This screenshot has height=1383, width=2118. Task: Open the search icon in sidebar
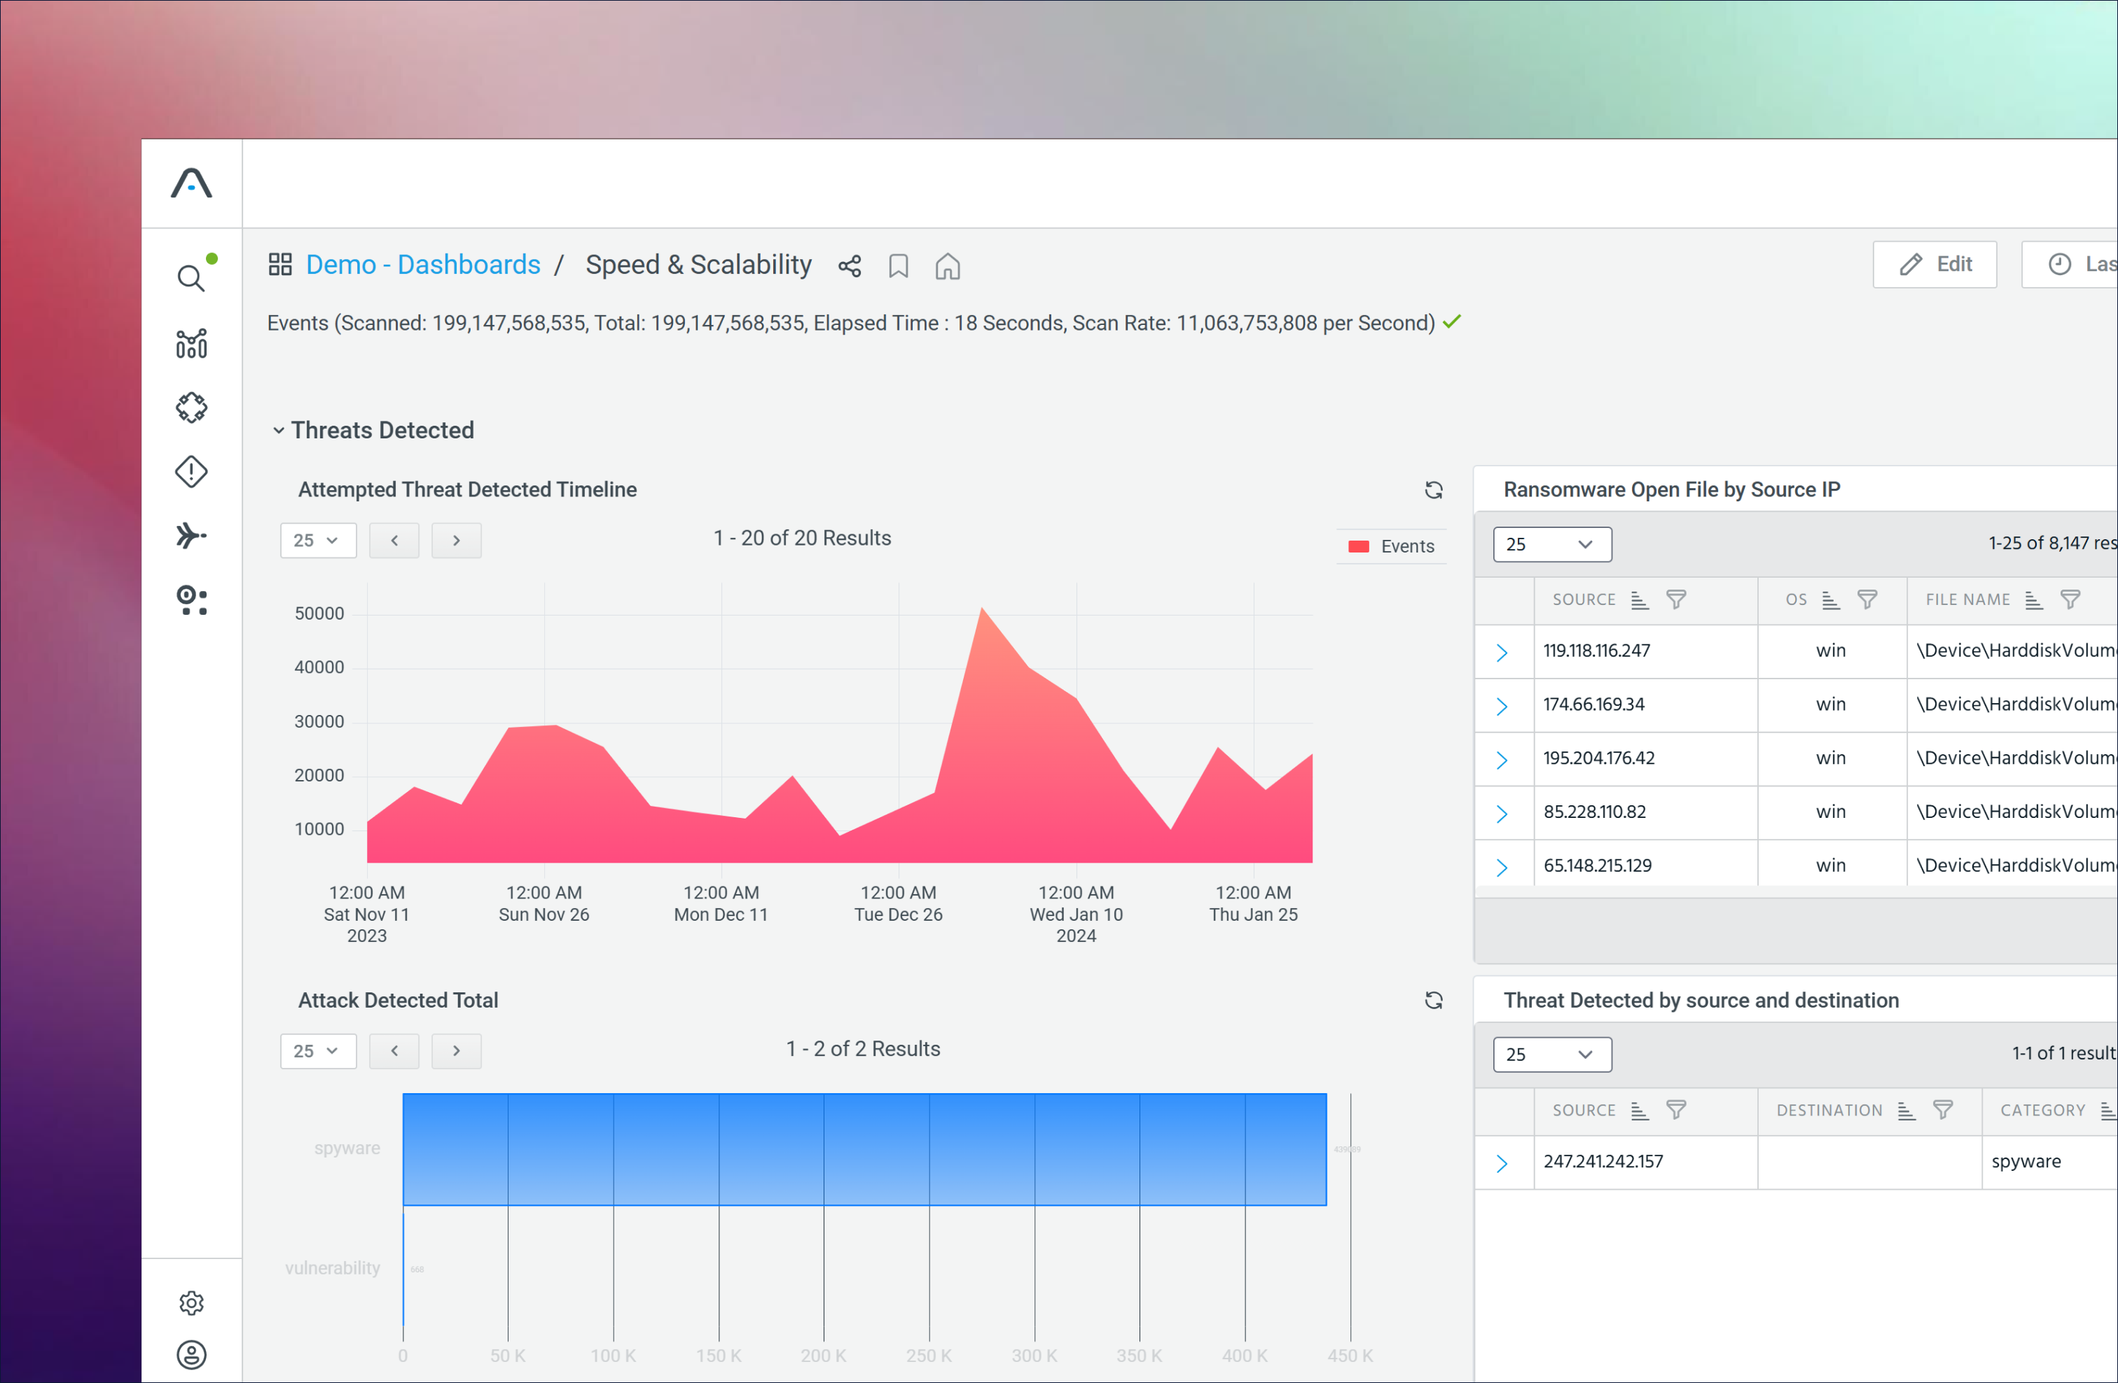pyautogui.click(x=191, y=279)
